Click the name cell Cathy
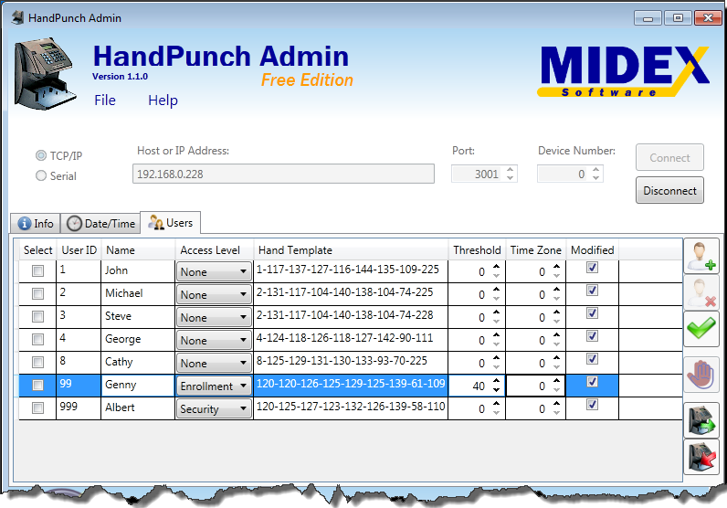The image size is (727, 508). 138,363
